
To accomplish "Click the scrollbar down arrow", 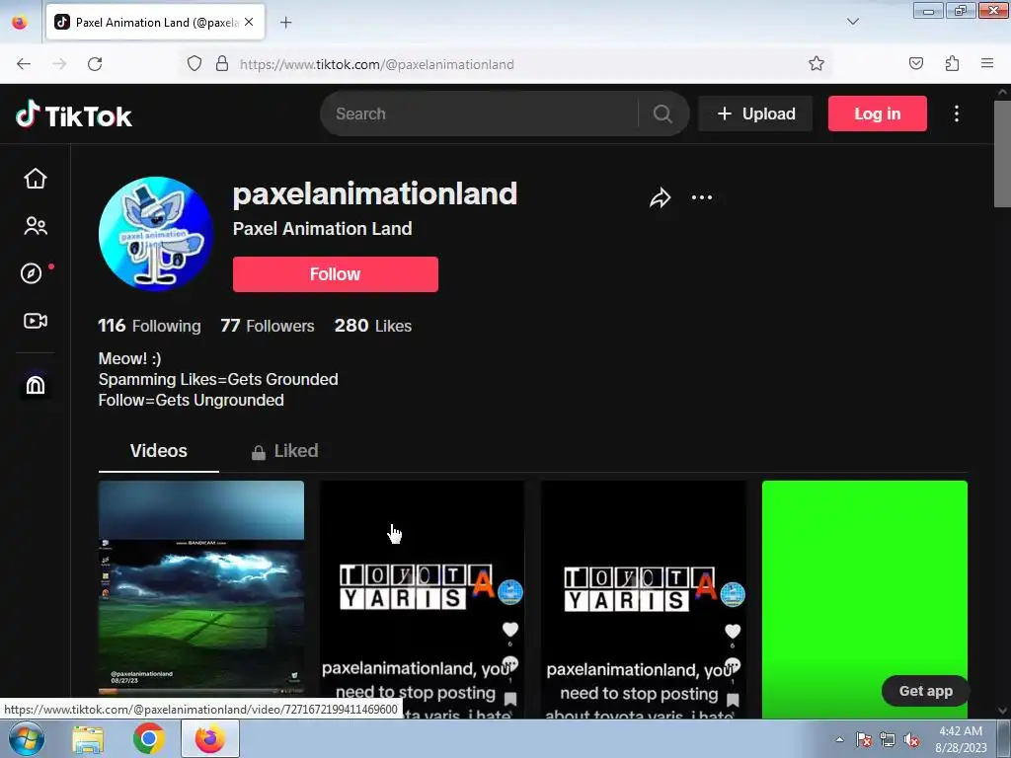I will pos(1002,711).
